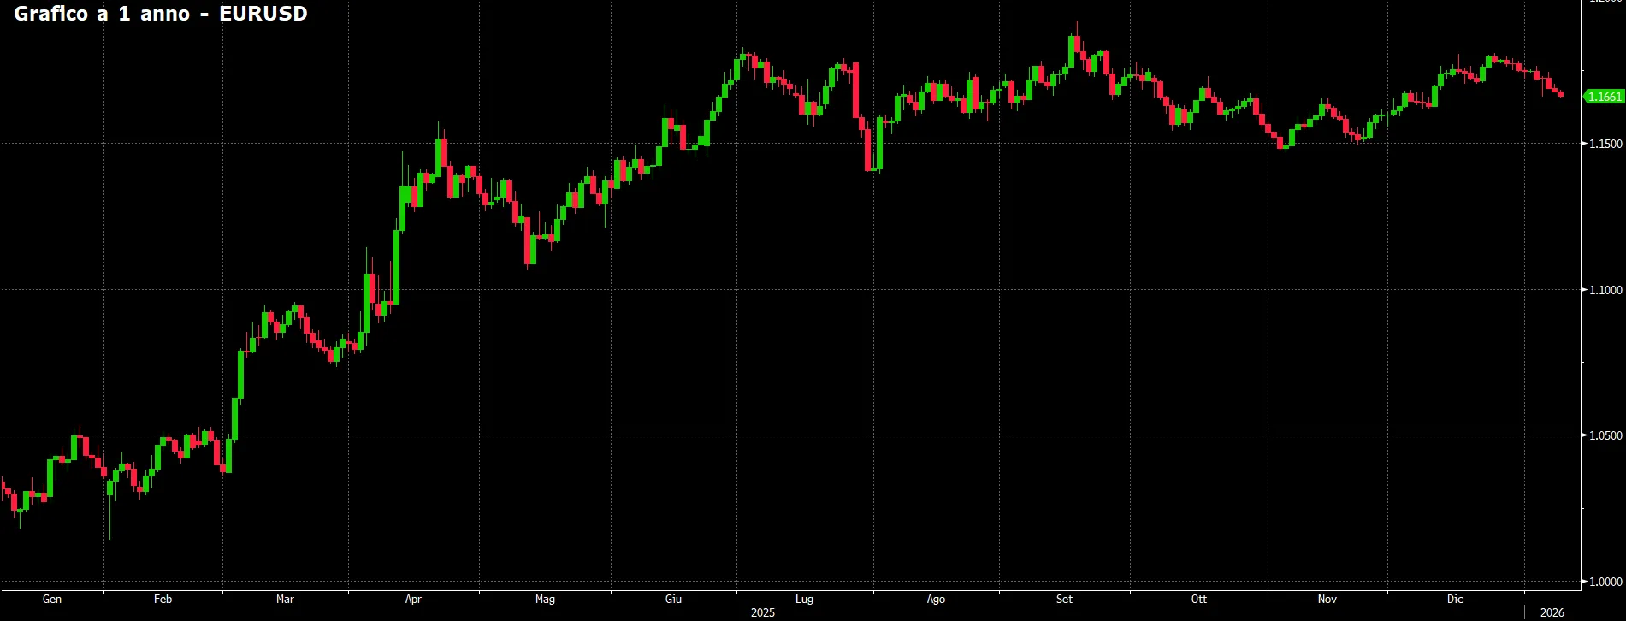1626x621 pixels.
Task: Click the 2026 year label below the axis
Action: click(x=1552, y=612)
